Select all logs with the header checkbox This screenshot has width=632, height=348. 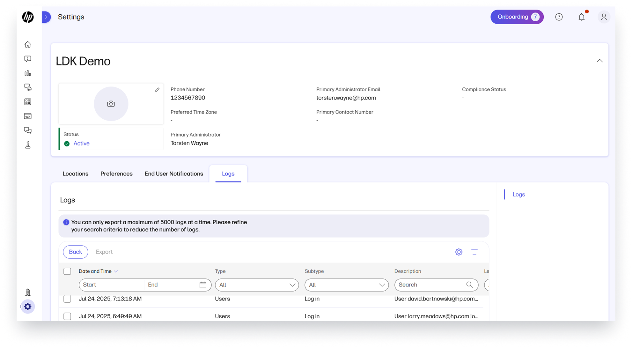click(x=67, y=271)
